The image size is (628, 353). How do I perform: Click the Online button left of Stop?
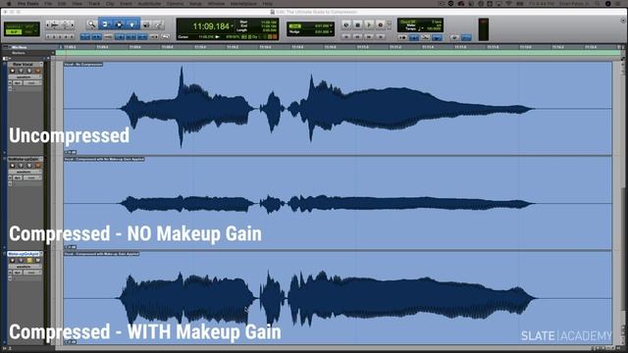point(346,25)
